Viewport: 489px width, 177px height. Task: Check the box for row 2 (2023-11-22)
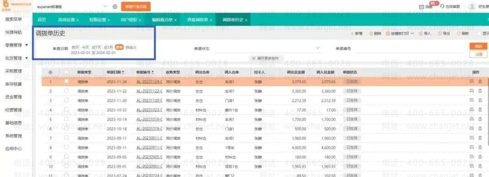(x=66, y=91)
